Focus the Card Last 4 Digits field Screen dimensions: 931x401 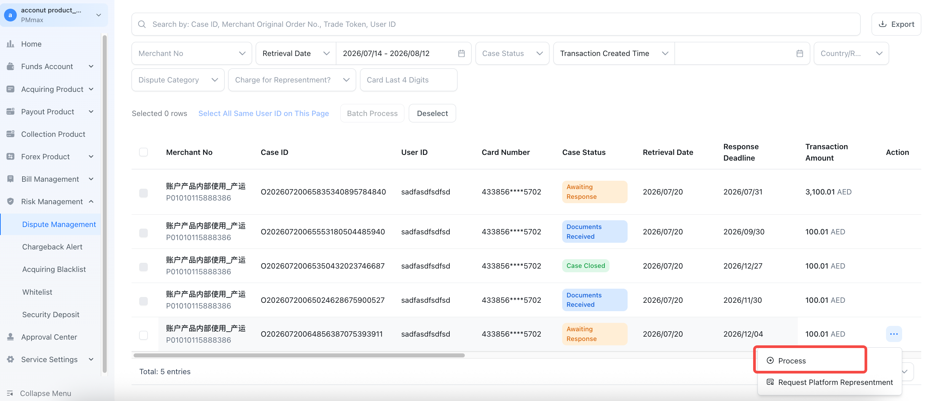[x=408, y=80]
